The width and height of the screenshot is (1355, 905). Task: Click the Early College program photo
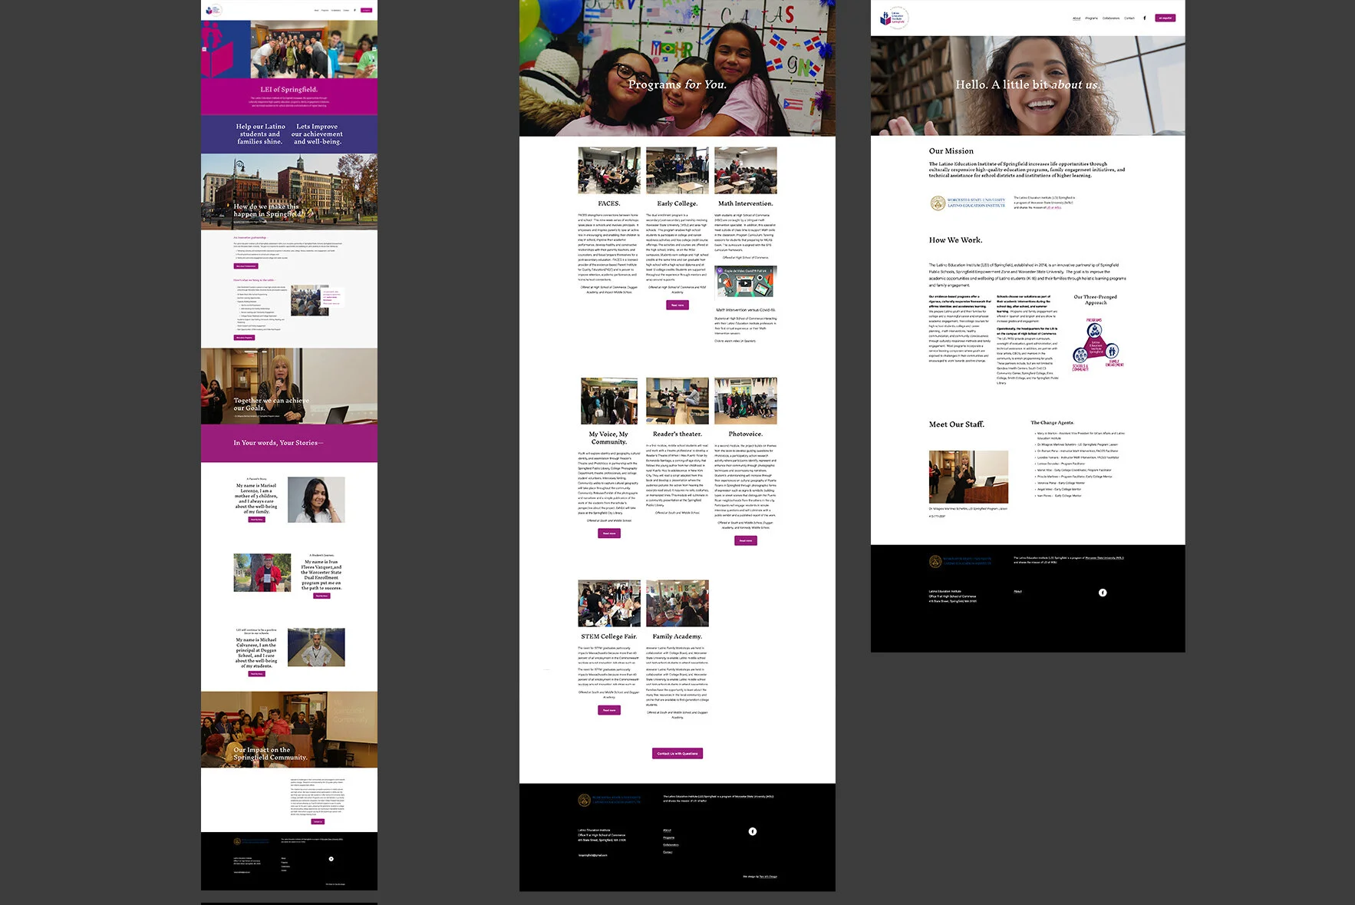click(677, 170)
